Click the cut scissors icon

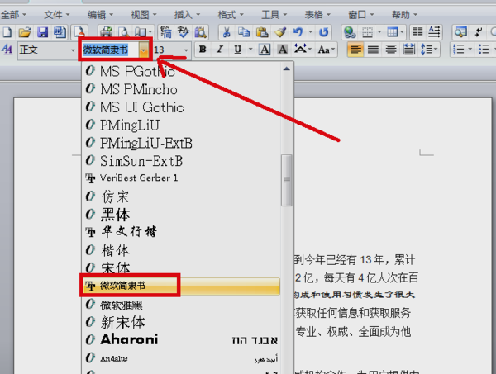[227, 32]
